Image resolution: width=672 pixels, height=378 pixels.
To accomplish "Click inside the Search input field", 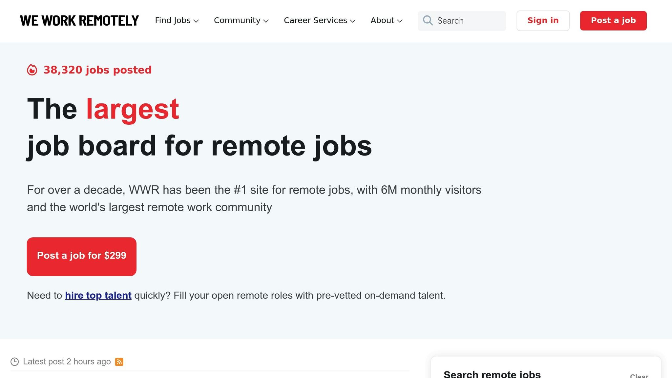I will pyautogui.click(x=466, y=21).
